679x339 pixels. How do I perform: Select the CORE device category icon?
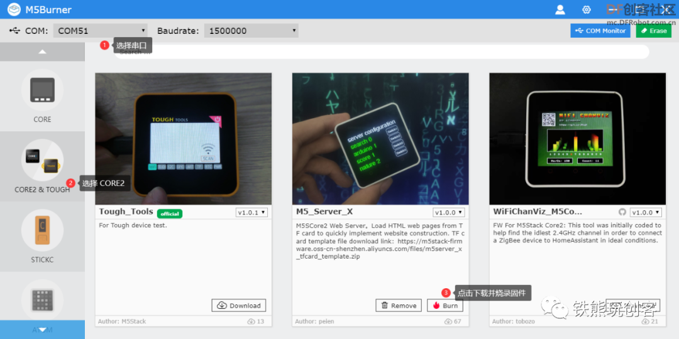[43, 90]
